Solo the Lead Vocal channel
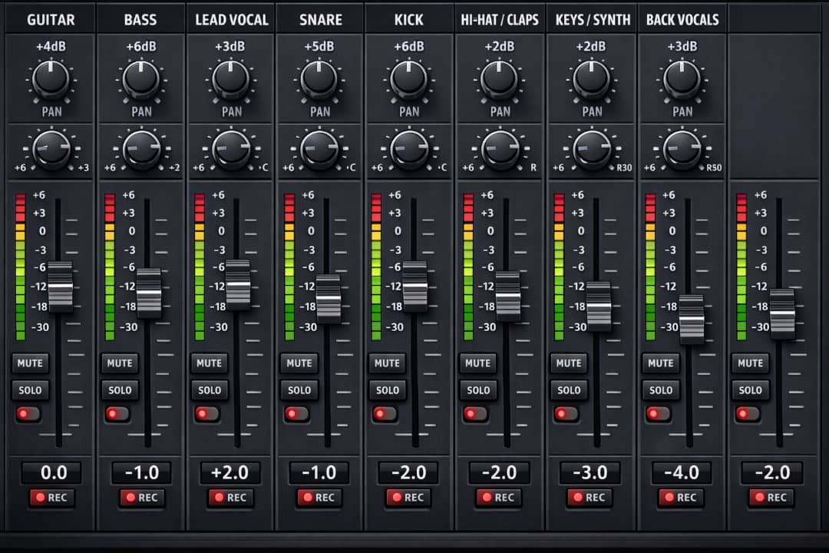This screenshot has width=829, height=553. click(x=210, y=390)
